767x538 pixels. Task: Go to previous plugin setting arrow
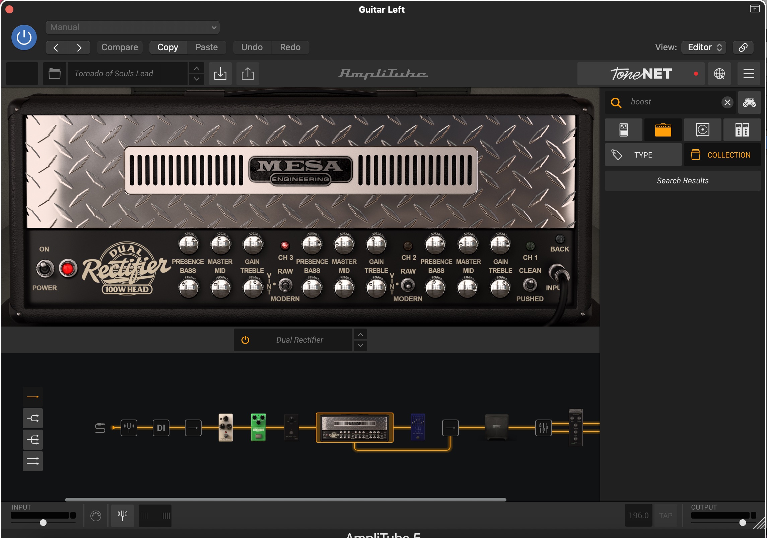(56, 48)
